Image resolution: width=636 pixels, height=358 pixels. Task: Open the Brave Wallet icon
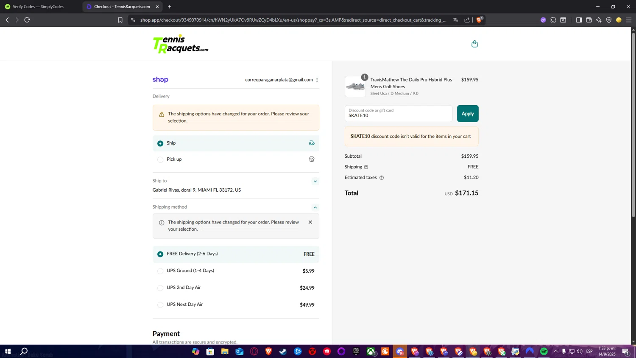pyautogui.click(x=589, y=20)
